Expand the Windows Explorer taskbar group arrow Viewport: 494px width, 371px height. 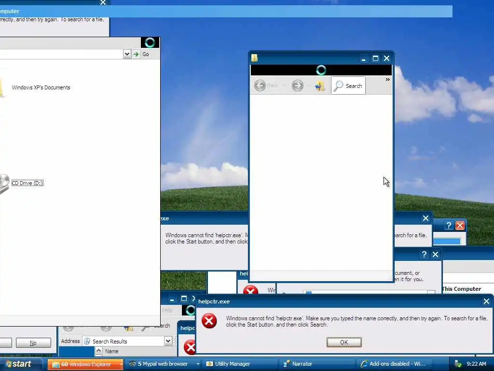point(121,364)
